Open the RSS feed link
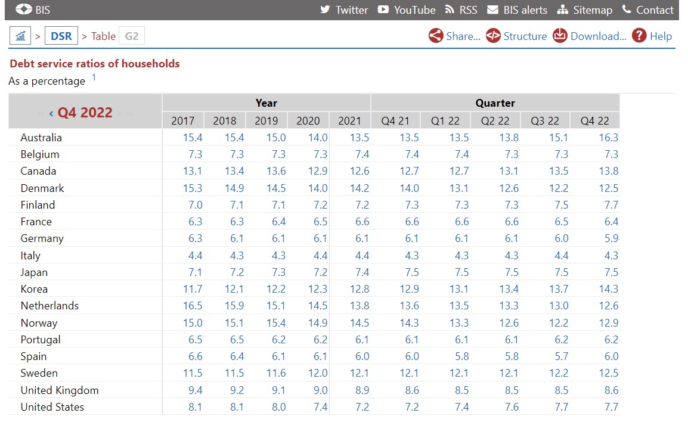The height and width of the screenshot is (422, 688). click(x=460, y=10)
